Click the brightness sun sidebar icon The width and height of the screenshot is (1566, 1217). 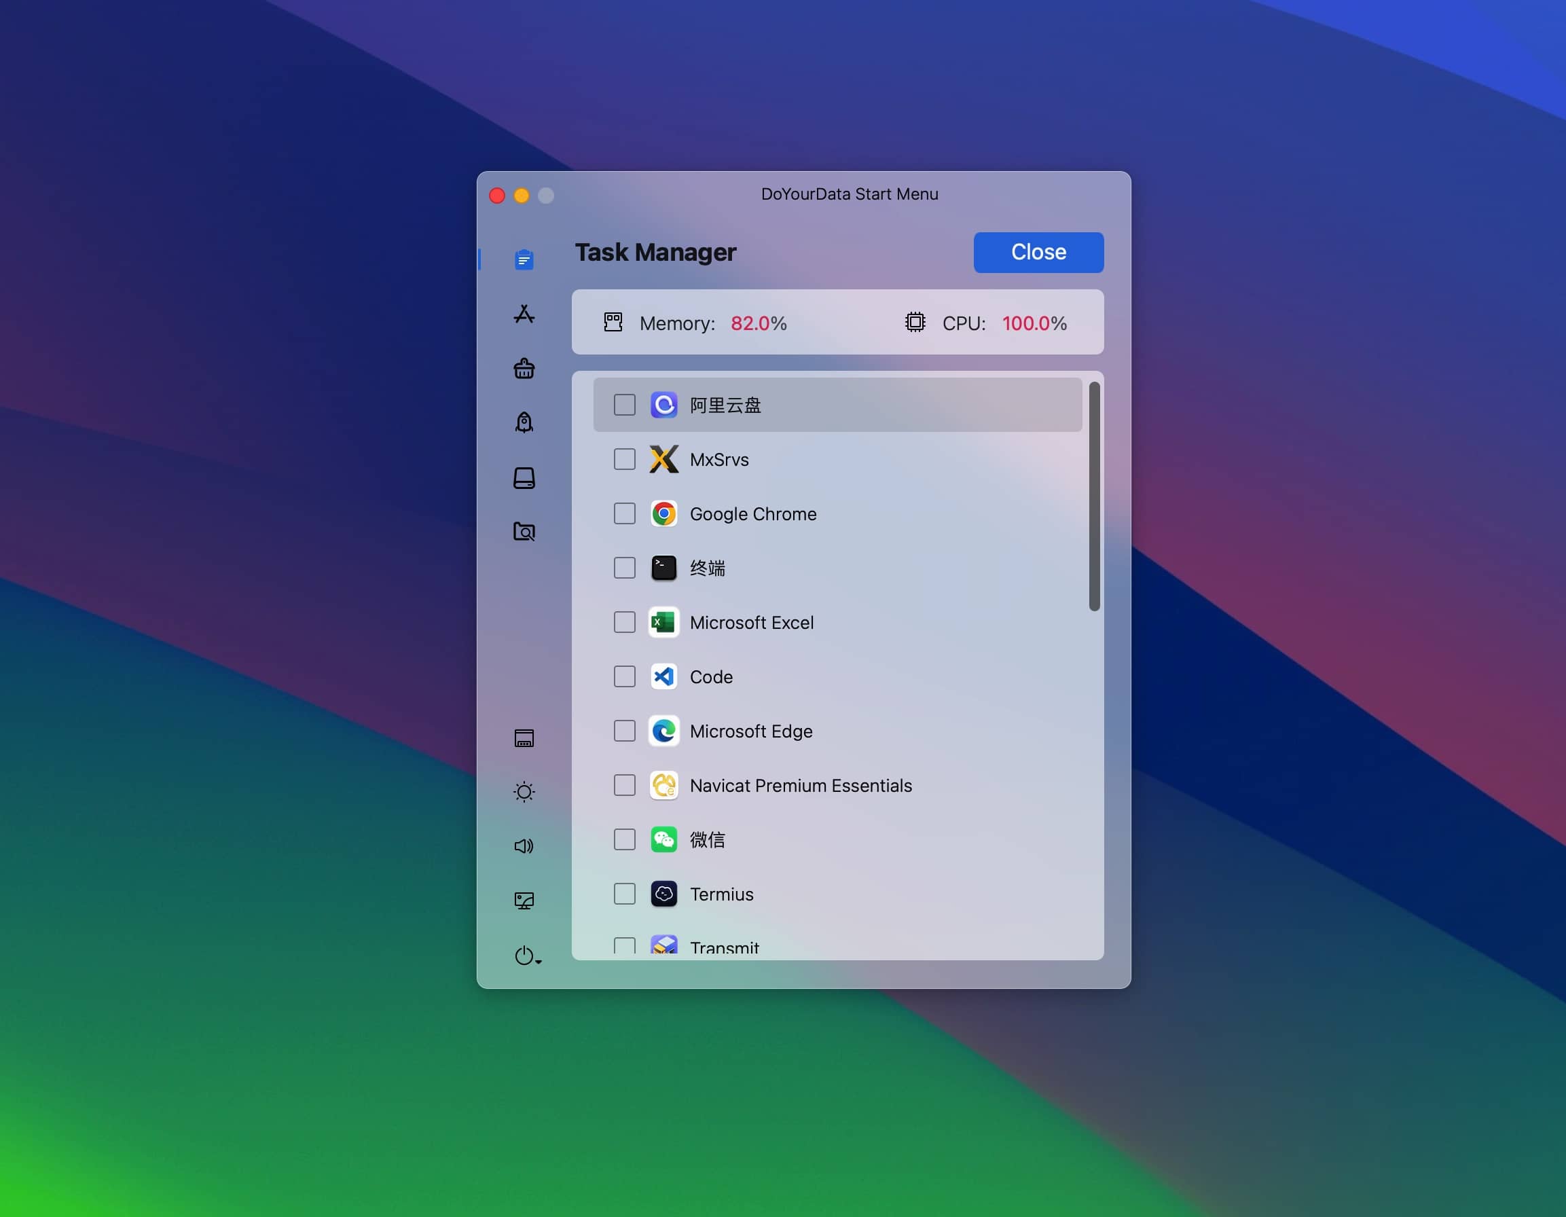pyautogui.click(x=524, y=792)
